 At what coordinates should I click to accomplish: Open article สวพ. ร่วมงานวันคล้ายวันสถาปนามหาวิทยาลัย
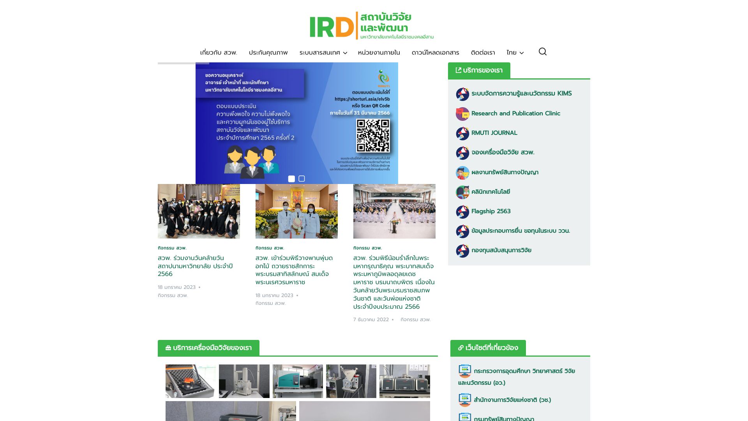click(x=195, y=266)
